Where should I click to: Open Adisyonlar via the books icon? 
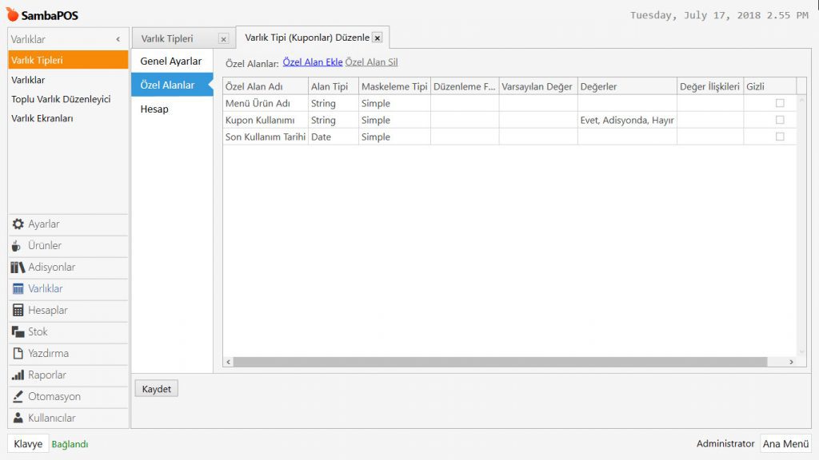tap(18, 268)
